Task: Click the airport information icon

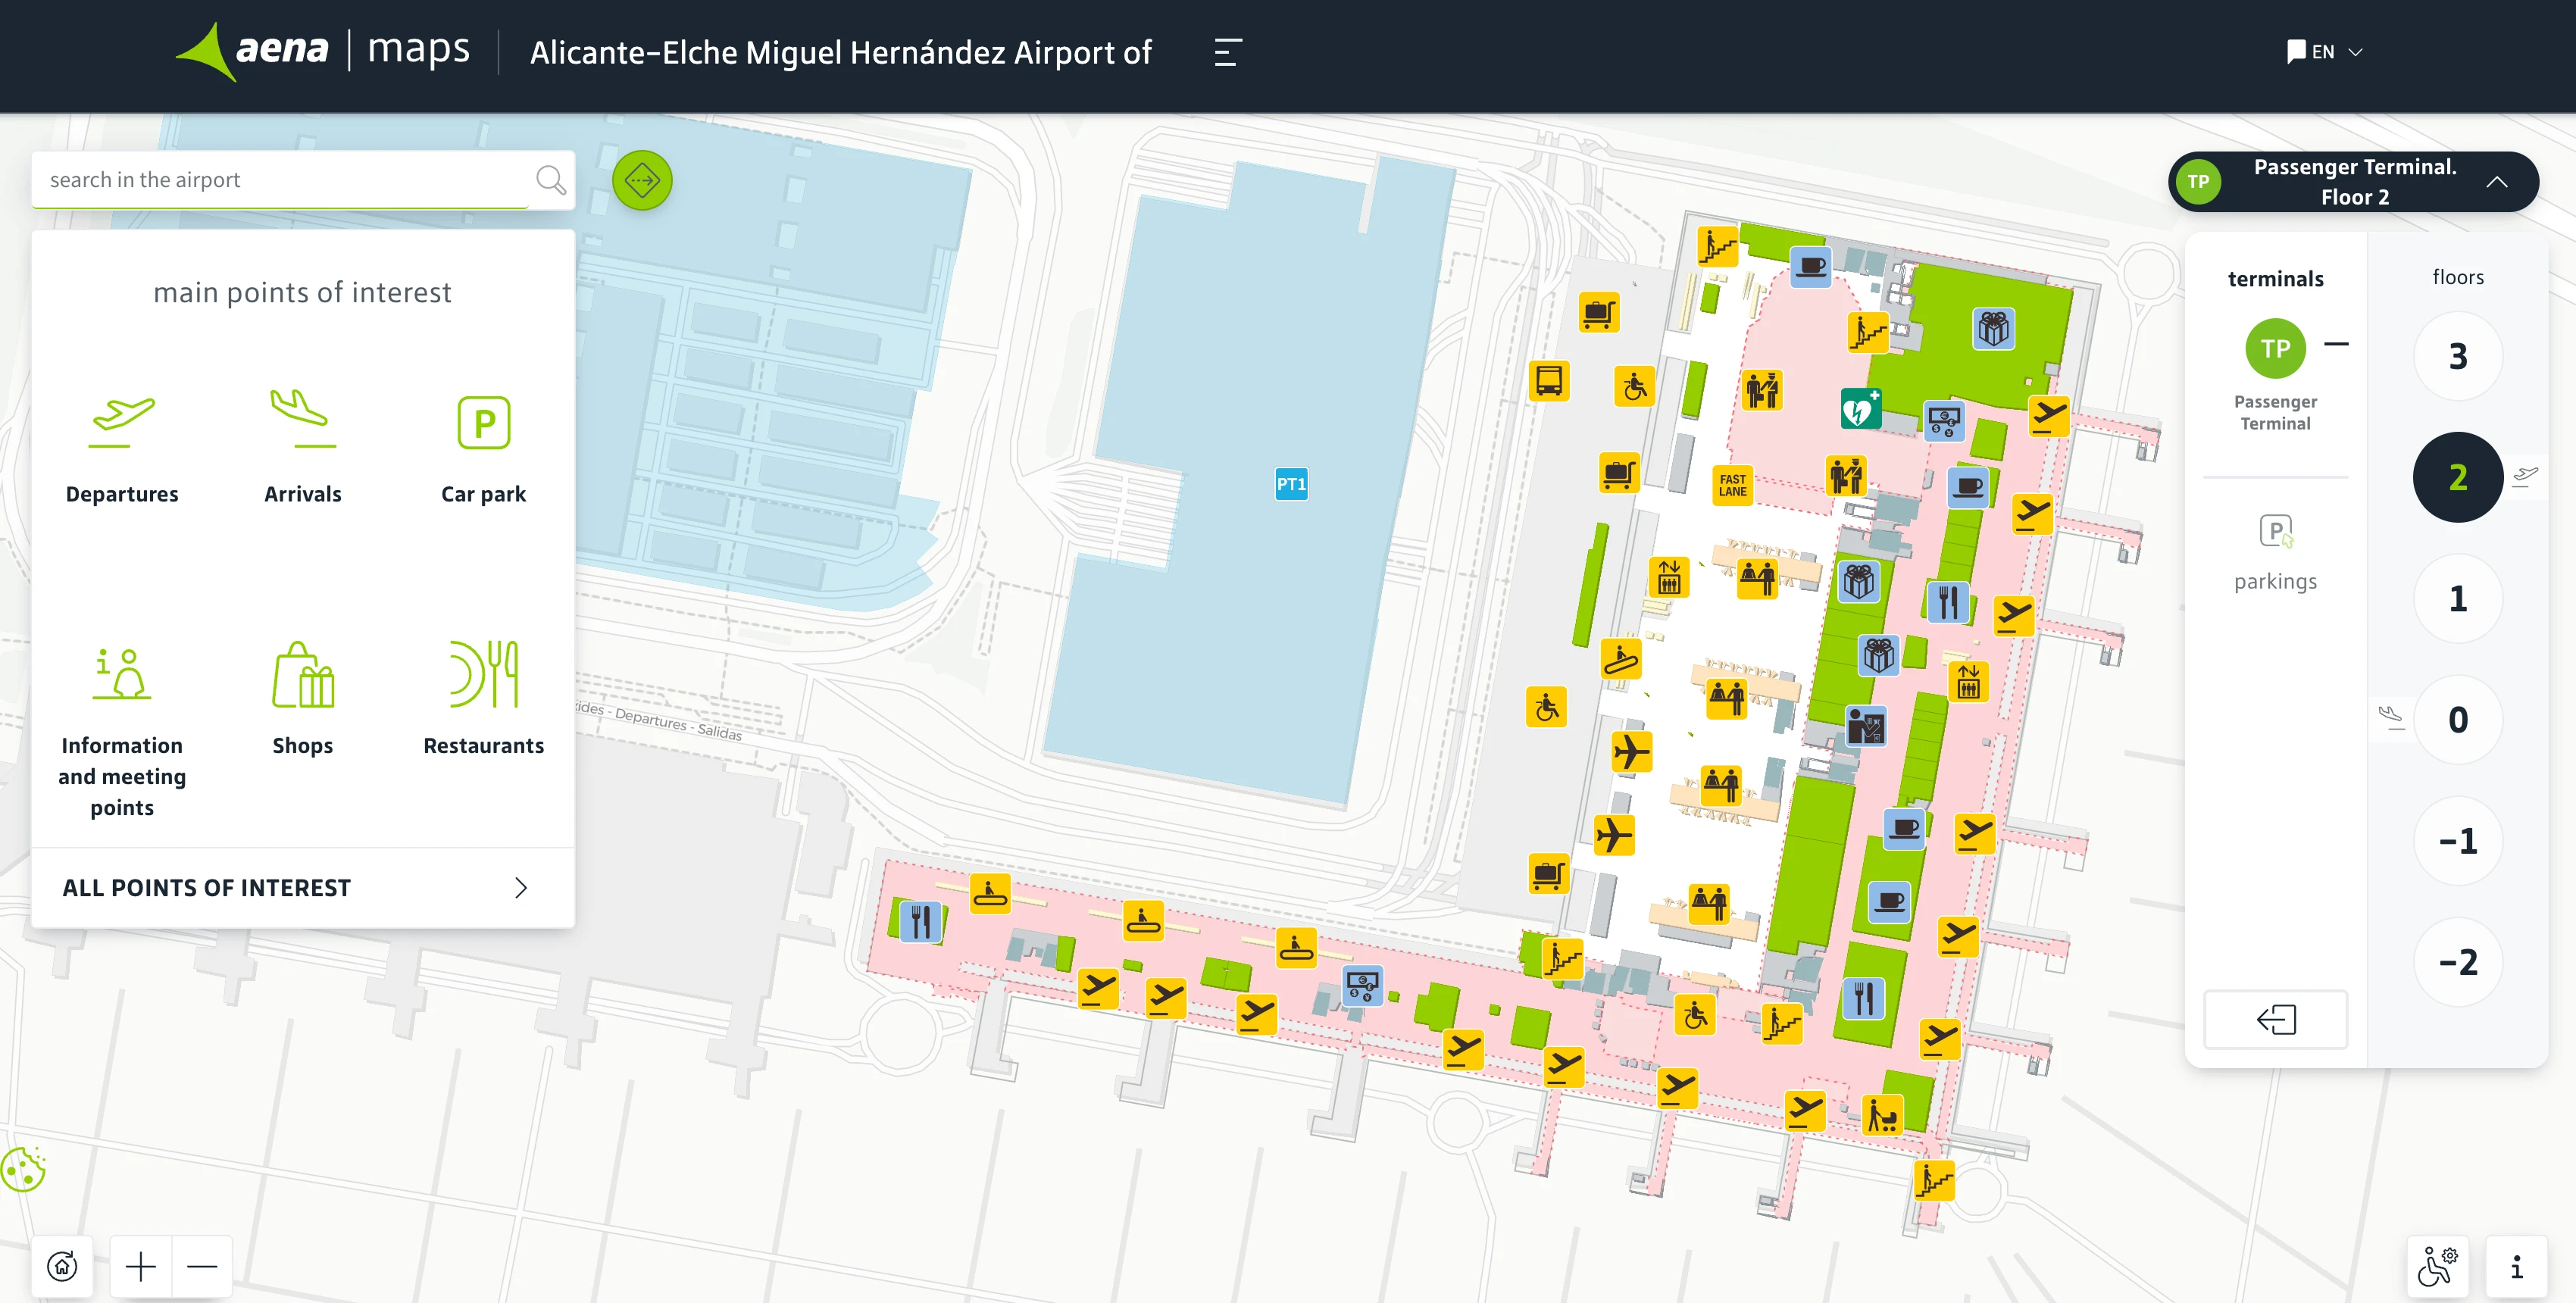Action: pyautogui.click(x=2516, y=1264)
